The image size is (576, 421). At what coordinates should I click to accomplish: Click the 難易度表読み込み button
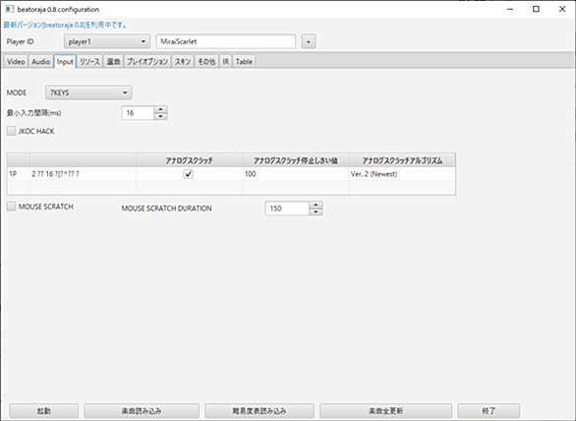tap(259, 411)
